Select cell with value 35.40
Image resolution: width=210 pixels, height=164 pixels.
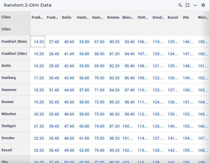pos(53,138)
